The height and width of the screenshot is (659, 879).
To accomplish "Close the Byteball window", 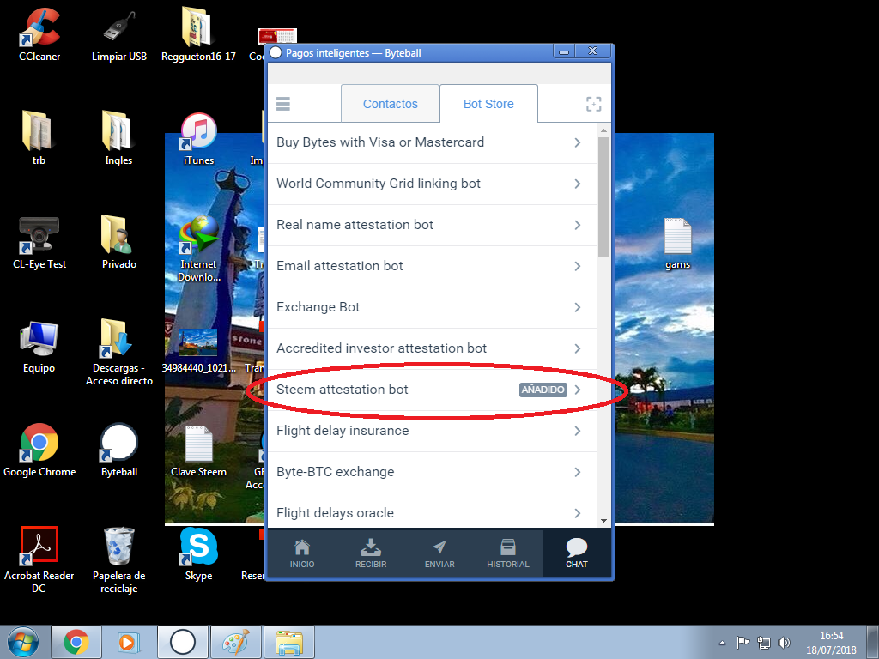I will (x=592, y=51).
